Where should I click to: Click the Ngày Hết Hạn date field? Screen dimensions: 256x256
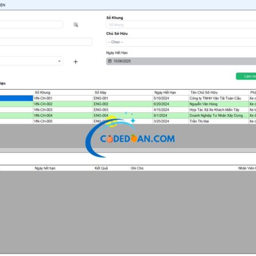181,61
